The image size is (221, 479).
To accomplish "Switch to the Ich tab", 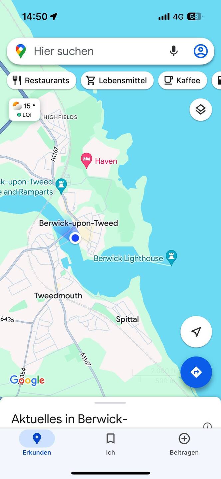I will click(110, 444).
